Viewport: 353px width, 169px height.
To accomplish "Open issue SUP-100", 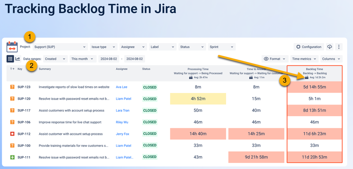I will point(24,146).
